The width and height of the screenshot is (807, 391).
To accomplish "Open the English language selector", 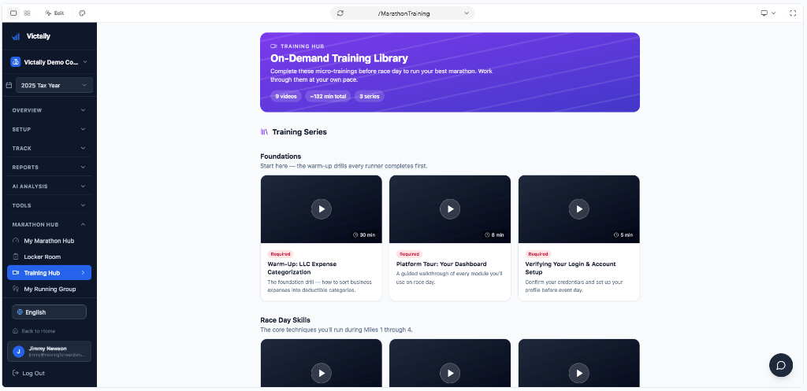I will click(x=50, y=312).
